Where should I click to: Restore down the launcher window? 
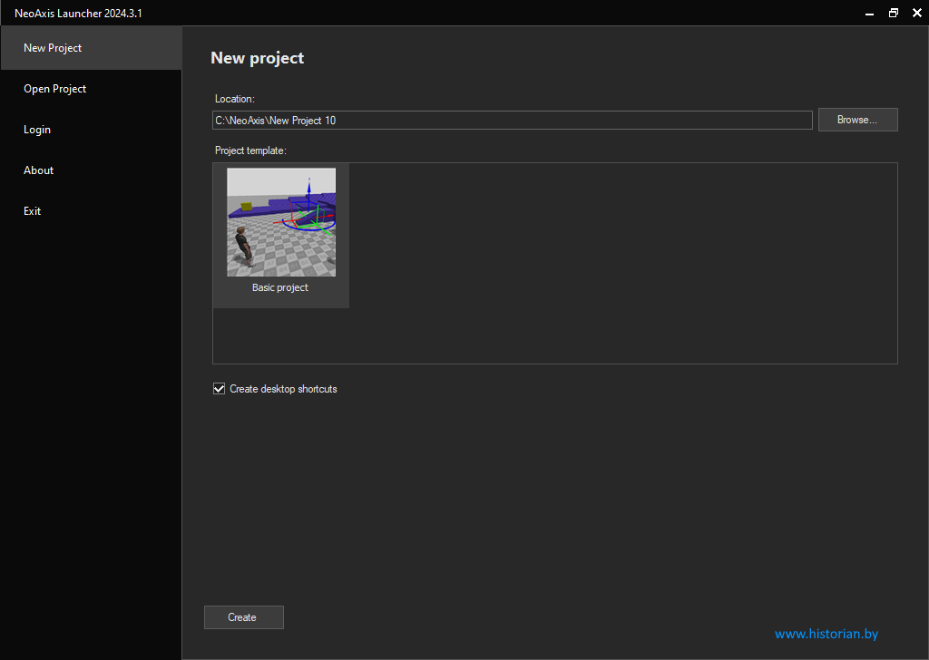893,13
